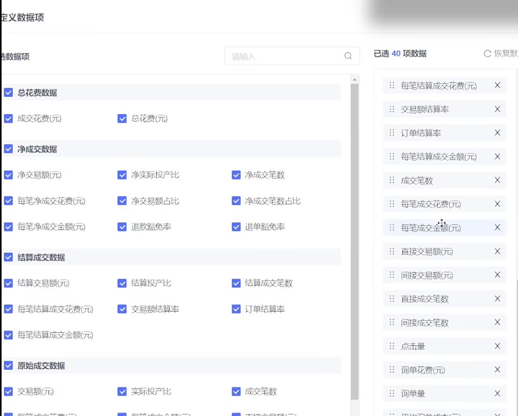
Task: Click drag handle of 直接成交笔数 item
Action: point(392,299)
